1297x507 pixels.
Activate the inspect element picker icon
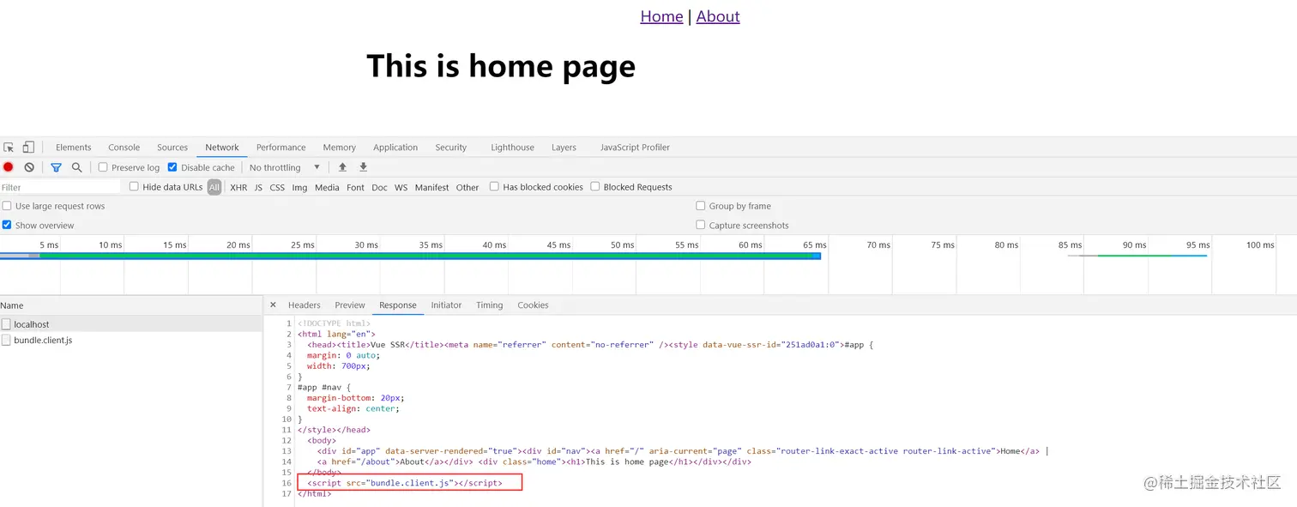(9, 148)
